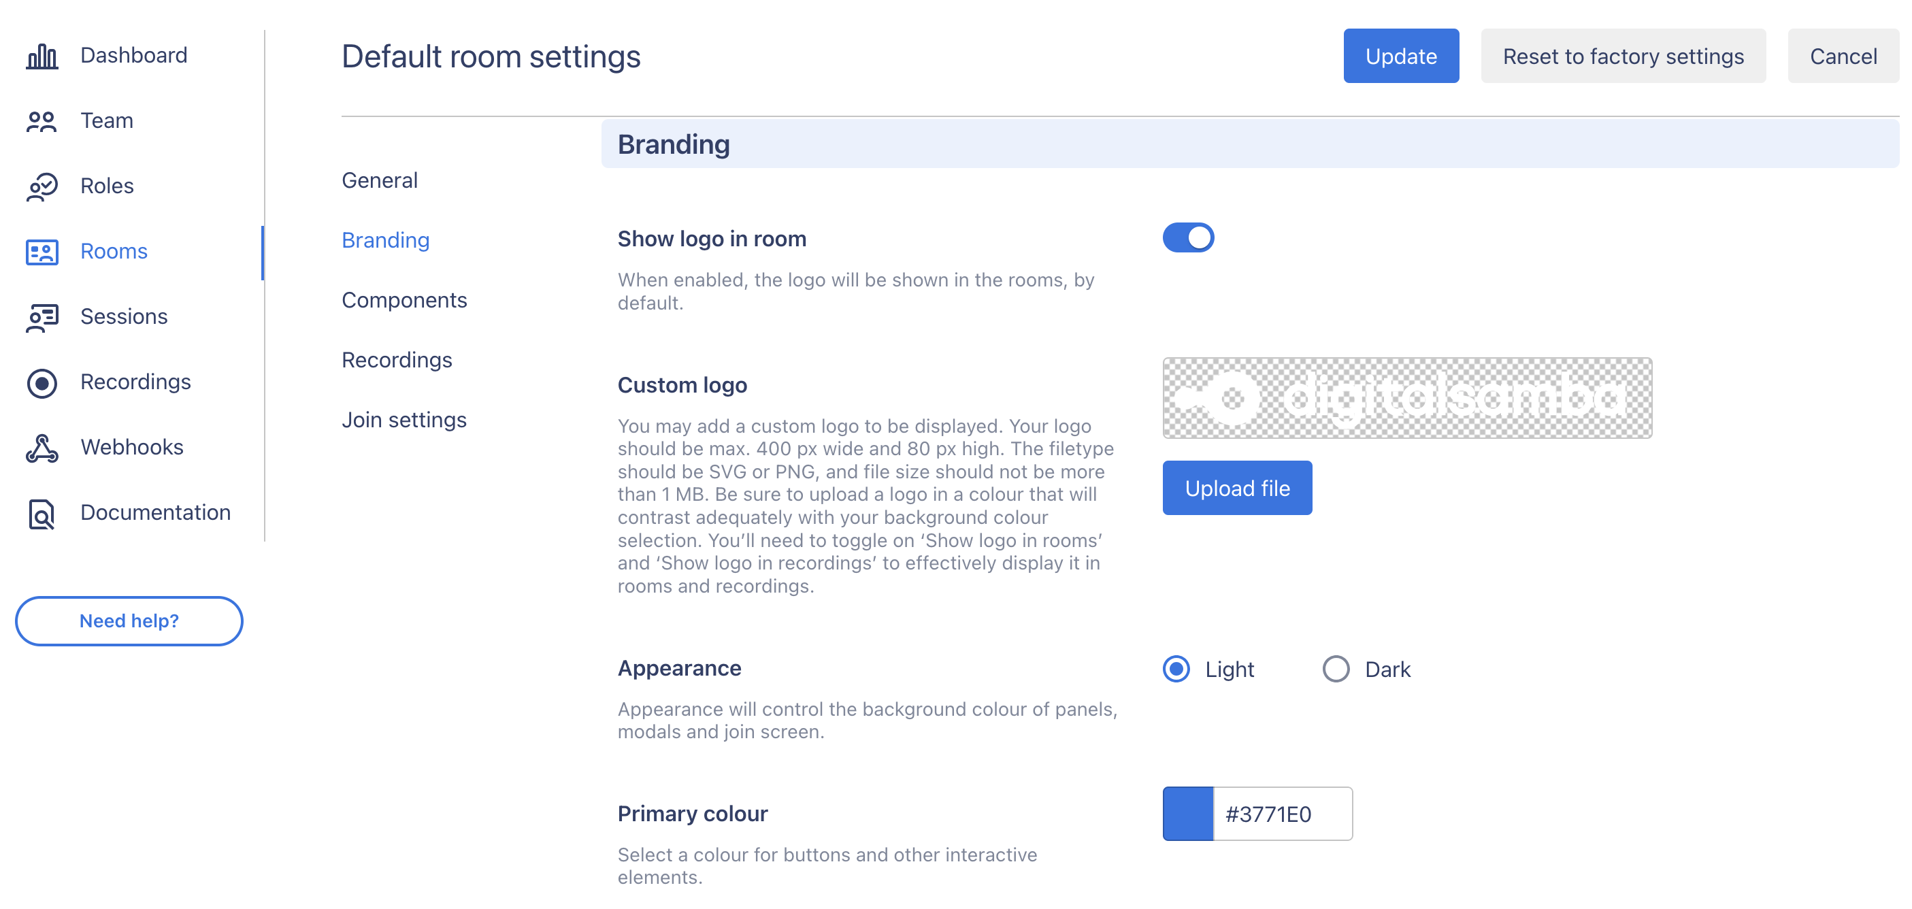The width and height of the screenshot is (1912, 909).
Task: Switch to the Components settings tab
Action: pos(403,300)
